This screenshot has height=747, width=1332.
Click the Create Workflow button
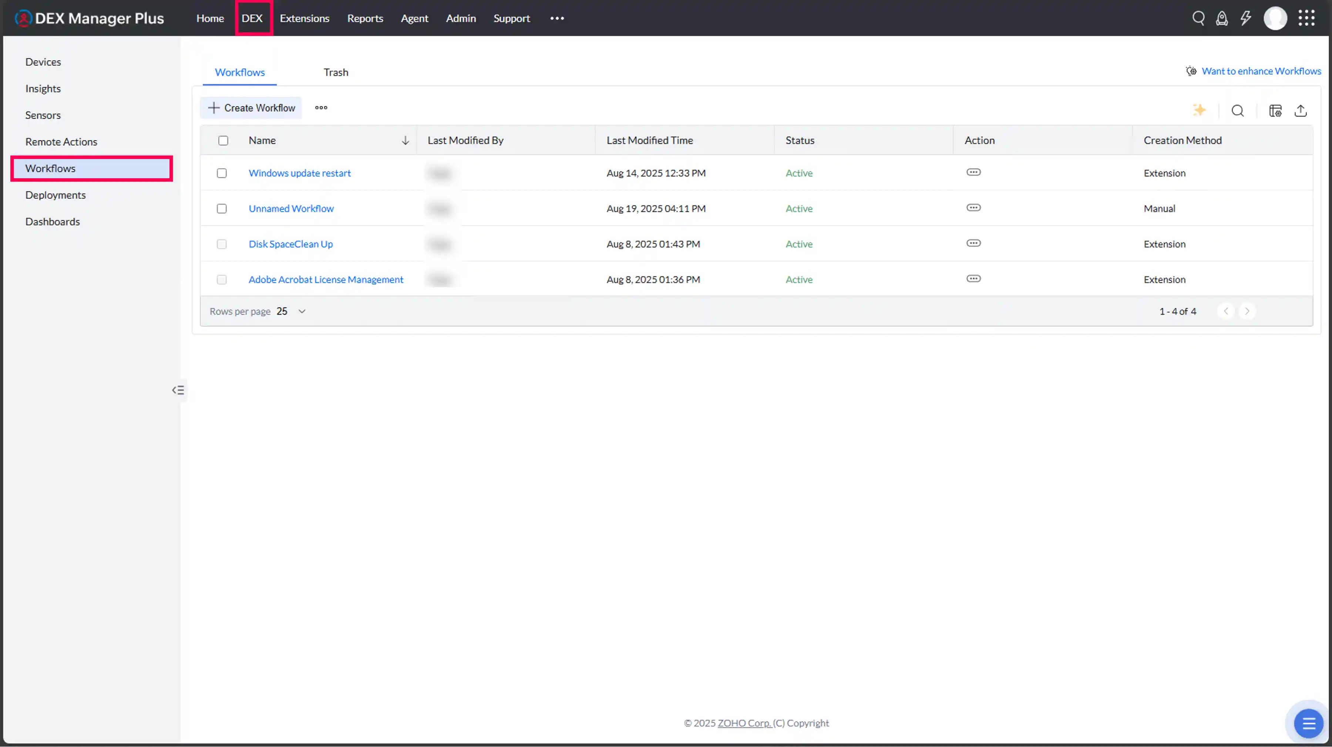click(x=251, y=108)
